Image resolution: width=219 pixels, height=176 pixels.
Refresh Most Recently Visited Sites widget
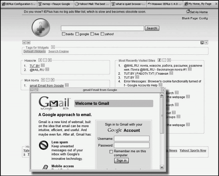pos(159,60)
